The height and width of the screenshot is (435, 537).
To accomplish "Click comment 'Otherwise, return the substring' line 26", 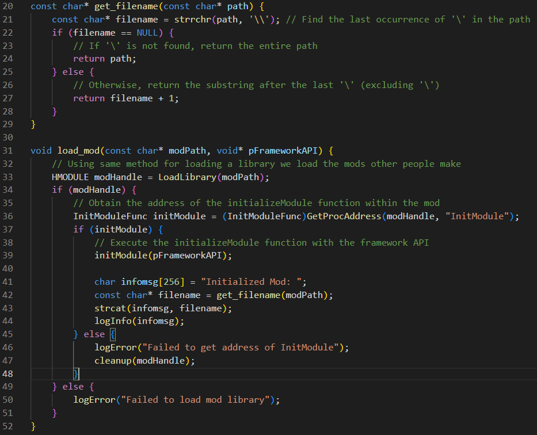I will click(x=256, y=85).
